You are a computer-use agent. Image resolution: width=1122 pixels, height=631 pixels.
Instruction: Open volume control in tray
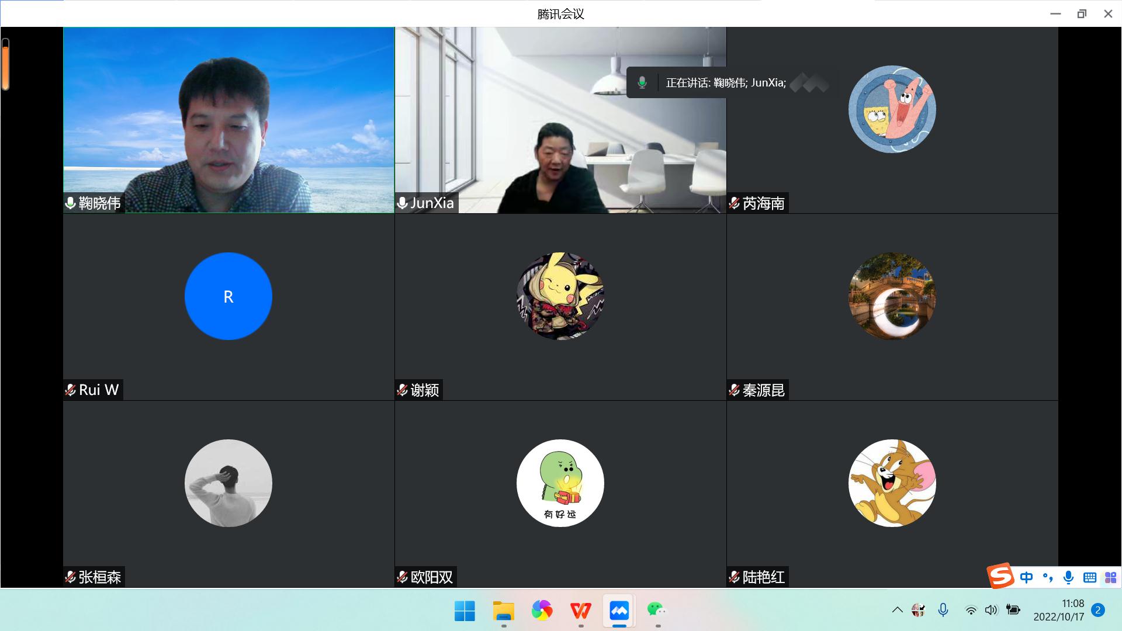(x=991, y=611)
